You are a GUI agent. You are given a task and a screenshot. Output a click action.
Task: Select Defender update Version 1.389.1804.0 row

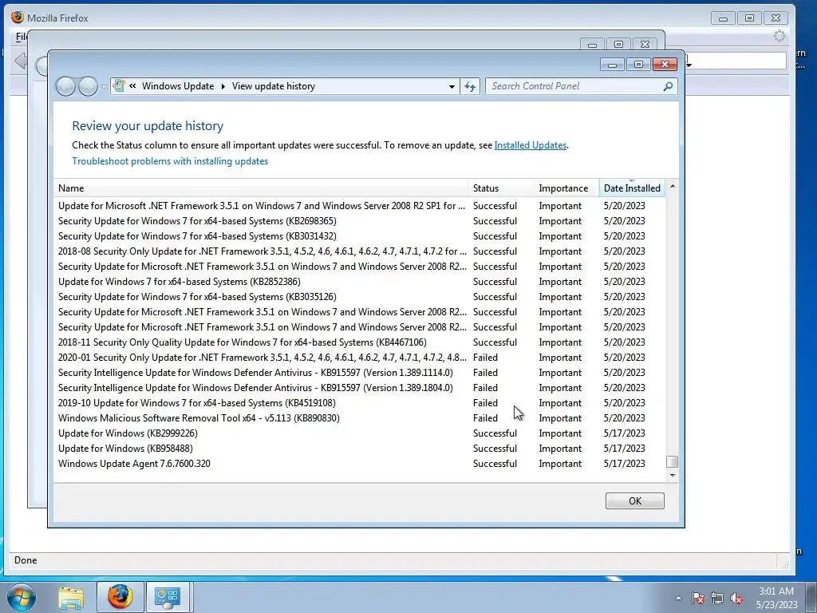click(x=360, y=388)
